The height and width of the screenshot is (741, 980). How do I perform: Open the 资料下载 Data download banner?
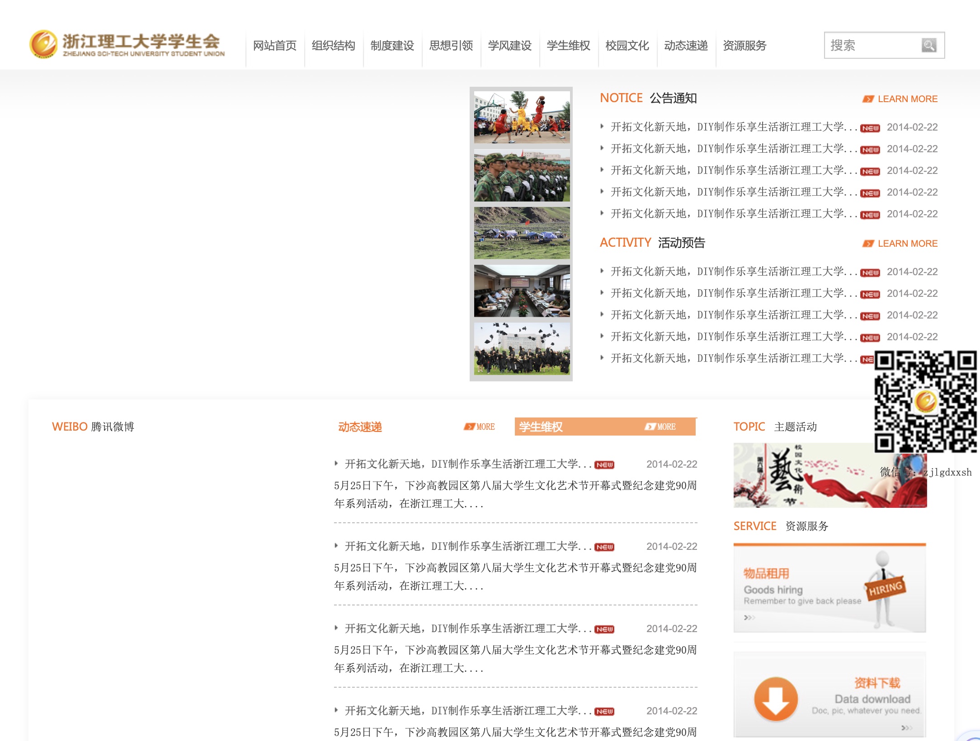pos(830,695)
